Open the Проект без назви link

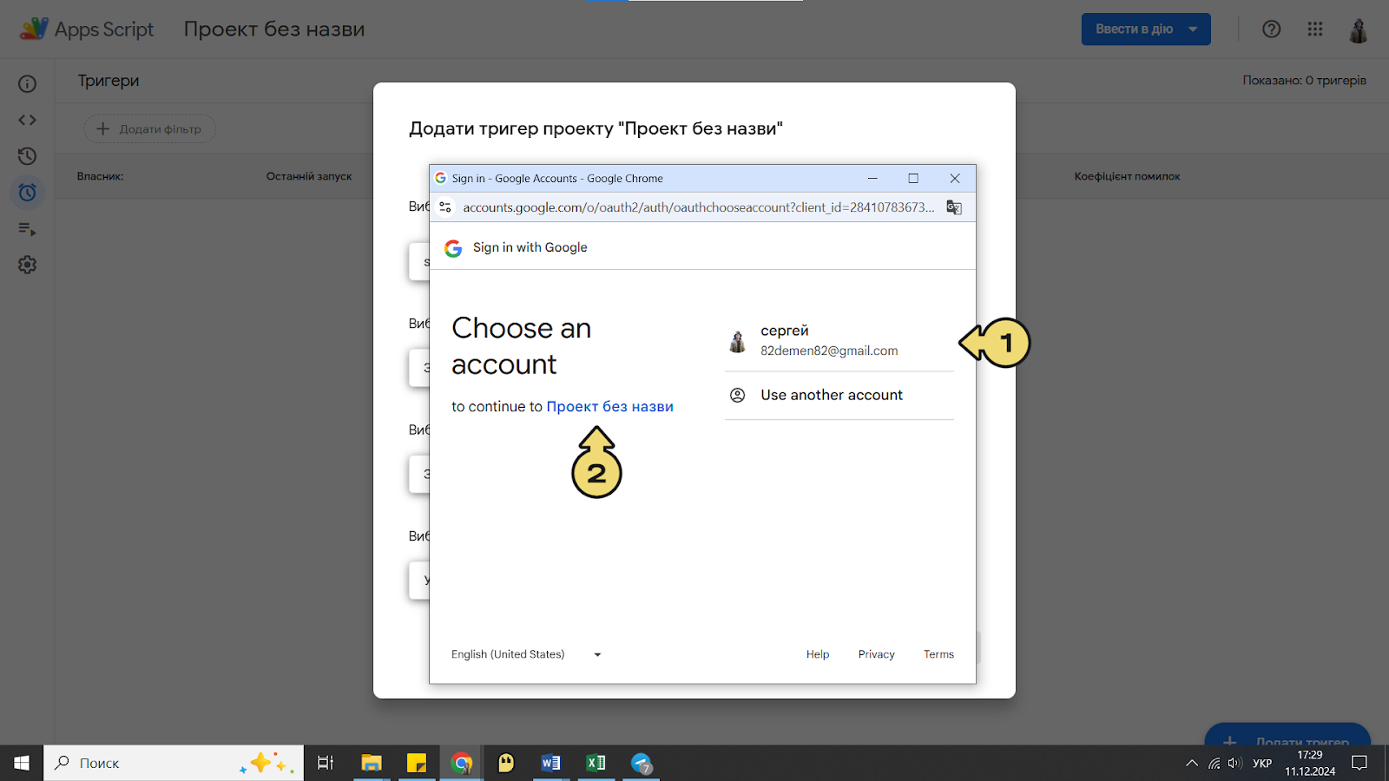point(609,407)
